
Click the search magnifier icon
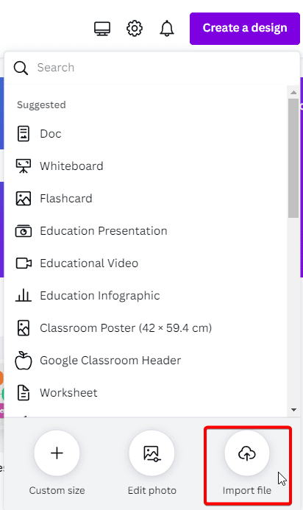[x=21, y=68]
